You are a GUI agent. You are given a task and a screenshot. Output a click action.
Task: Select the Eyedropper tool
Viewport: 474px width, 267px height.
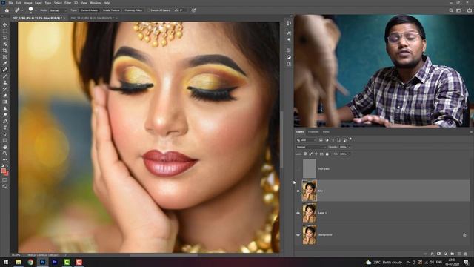5,63
